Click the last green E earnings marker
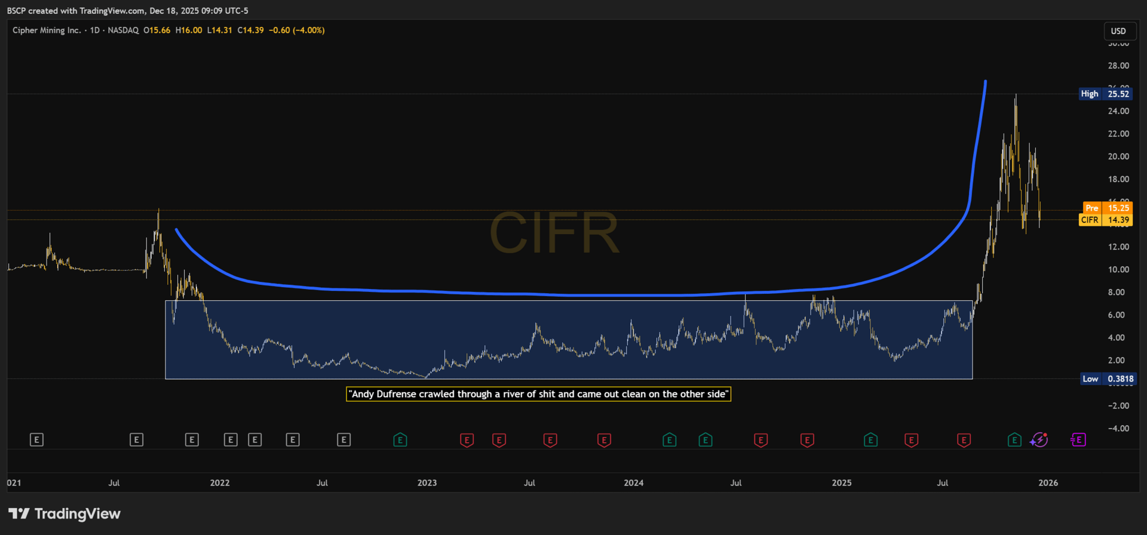This screenshot has height=535, width=1147. [x=1014, y=440]
